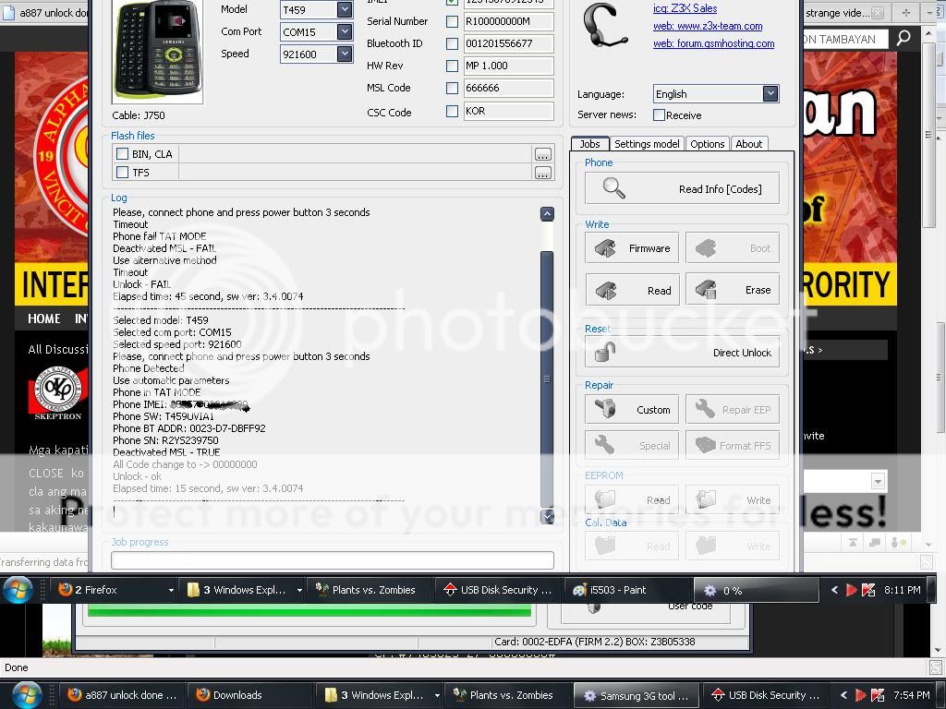Toggle the Bluetooth ID checkbox
Image resolution: width=946 pixels, height=709 pixels.
coord(452,43)
